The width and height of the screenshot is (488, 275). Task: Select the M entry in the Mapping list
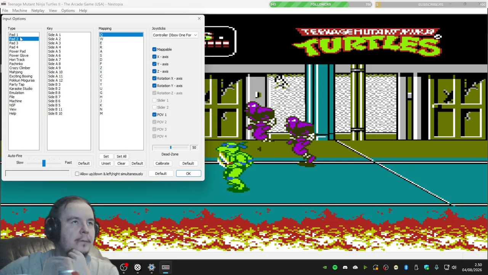[x=121, y=113]
